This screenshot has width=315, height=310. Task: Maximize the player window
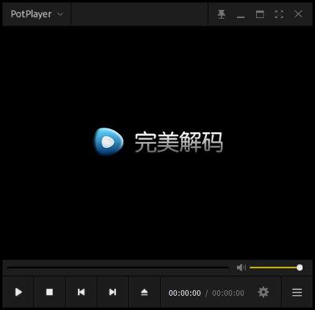[260, 14]
